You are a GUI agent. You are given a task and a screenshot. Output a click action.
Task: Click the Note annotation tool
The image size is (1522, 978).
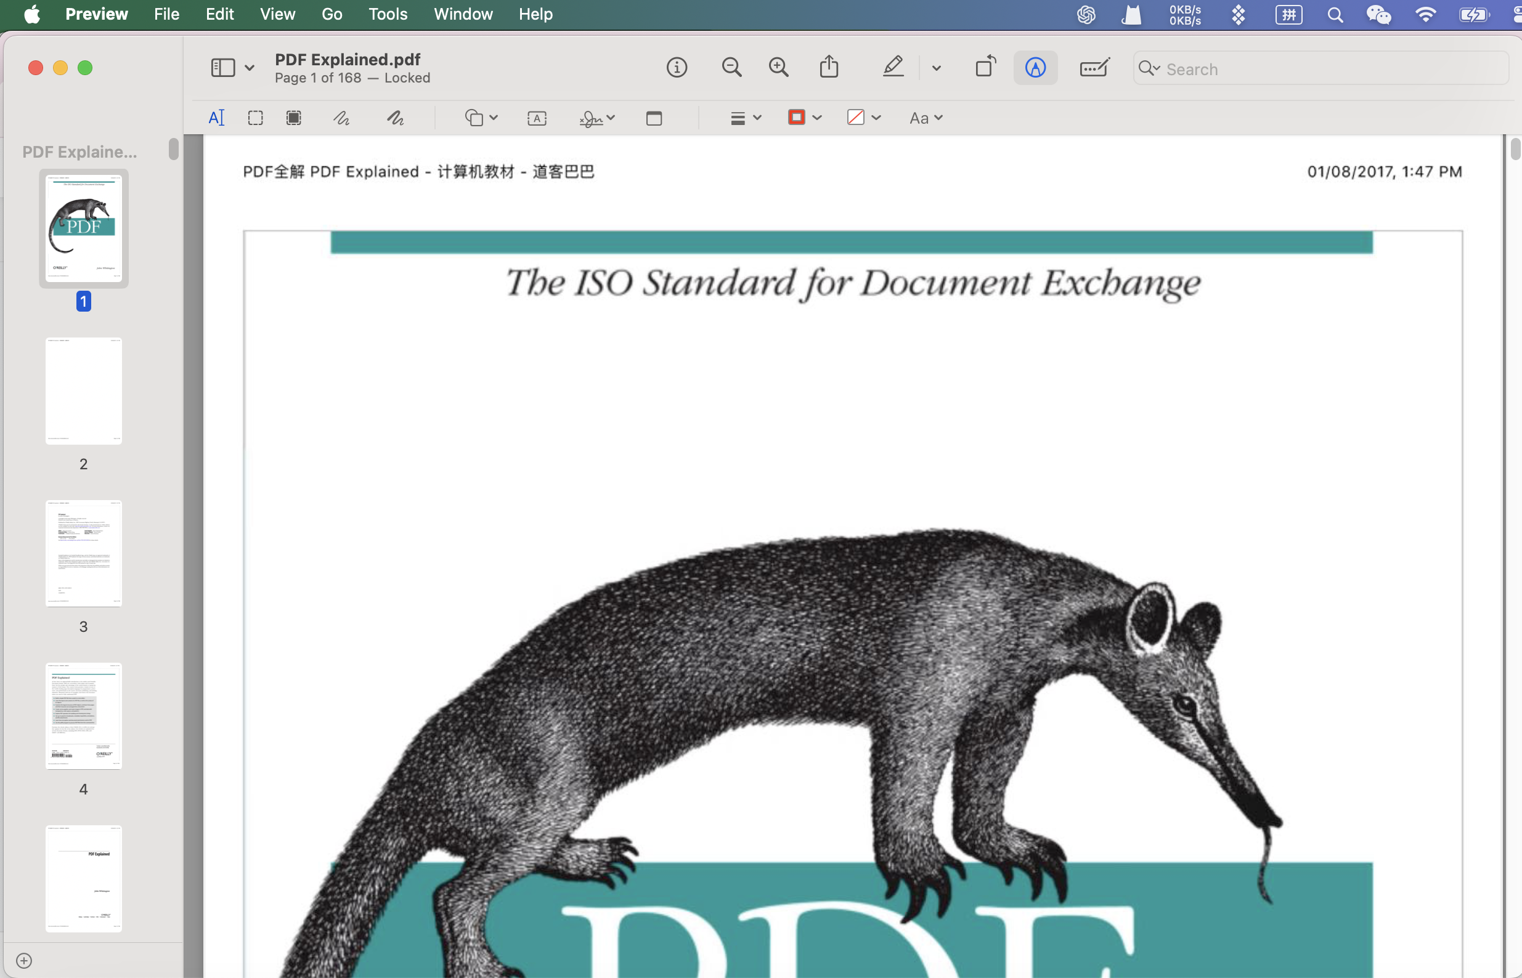click(654, 118)
